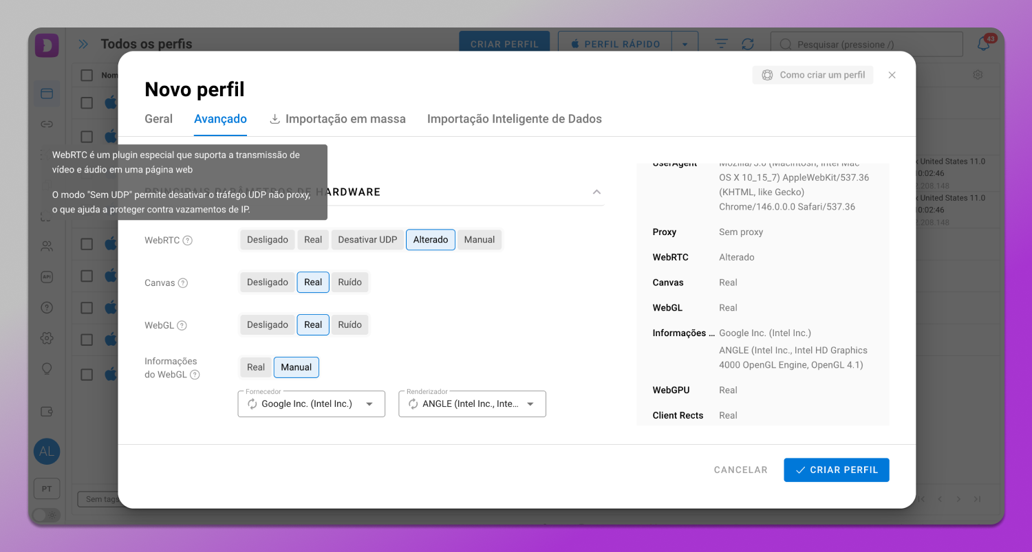The image size is (1032, 552).
Task: Collapse the hardware parameters section
Action: pos(596,192)
